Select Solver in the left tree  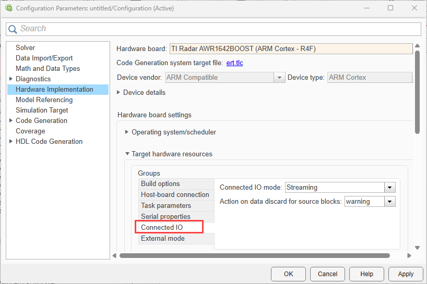[x=26, y=47]
